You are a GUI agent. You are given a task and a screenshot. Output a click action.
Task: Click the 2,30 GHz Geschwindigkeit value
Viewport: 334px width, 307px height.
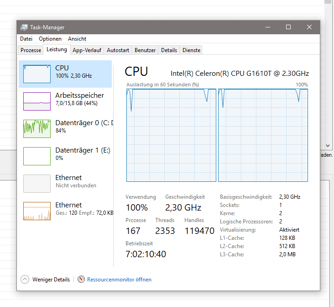point(183,207)
